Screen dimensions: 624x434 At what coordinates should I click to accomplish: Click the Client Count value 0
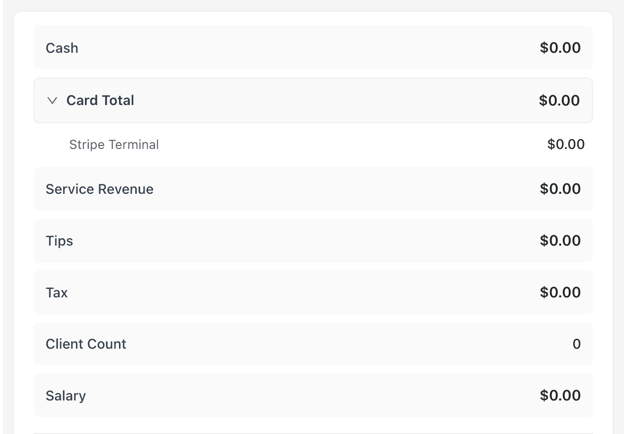point(576,344)
